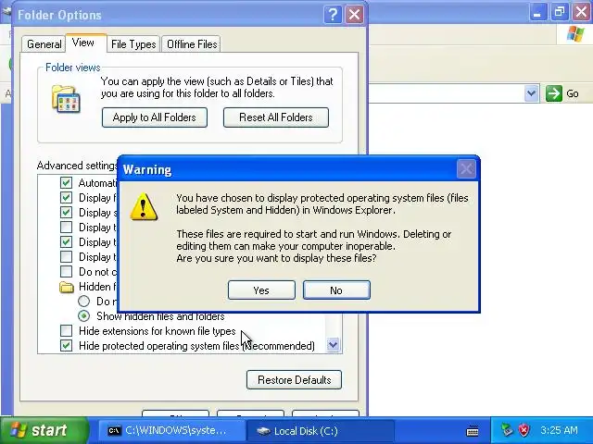Toggle Hide extensions for known file types
This screenshot has width=593, height=444.
[66, 331]
